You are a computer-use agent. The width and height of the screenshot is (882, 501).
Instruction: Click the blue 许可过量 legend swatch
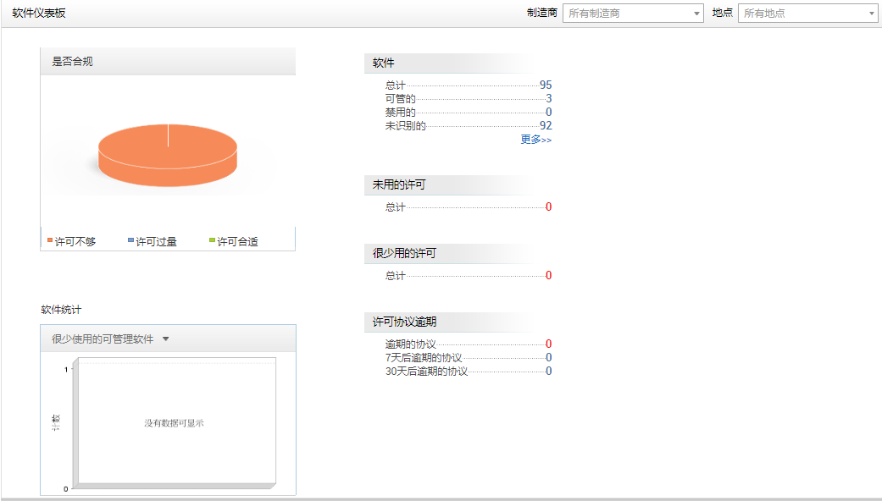[x=131, y=240]
